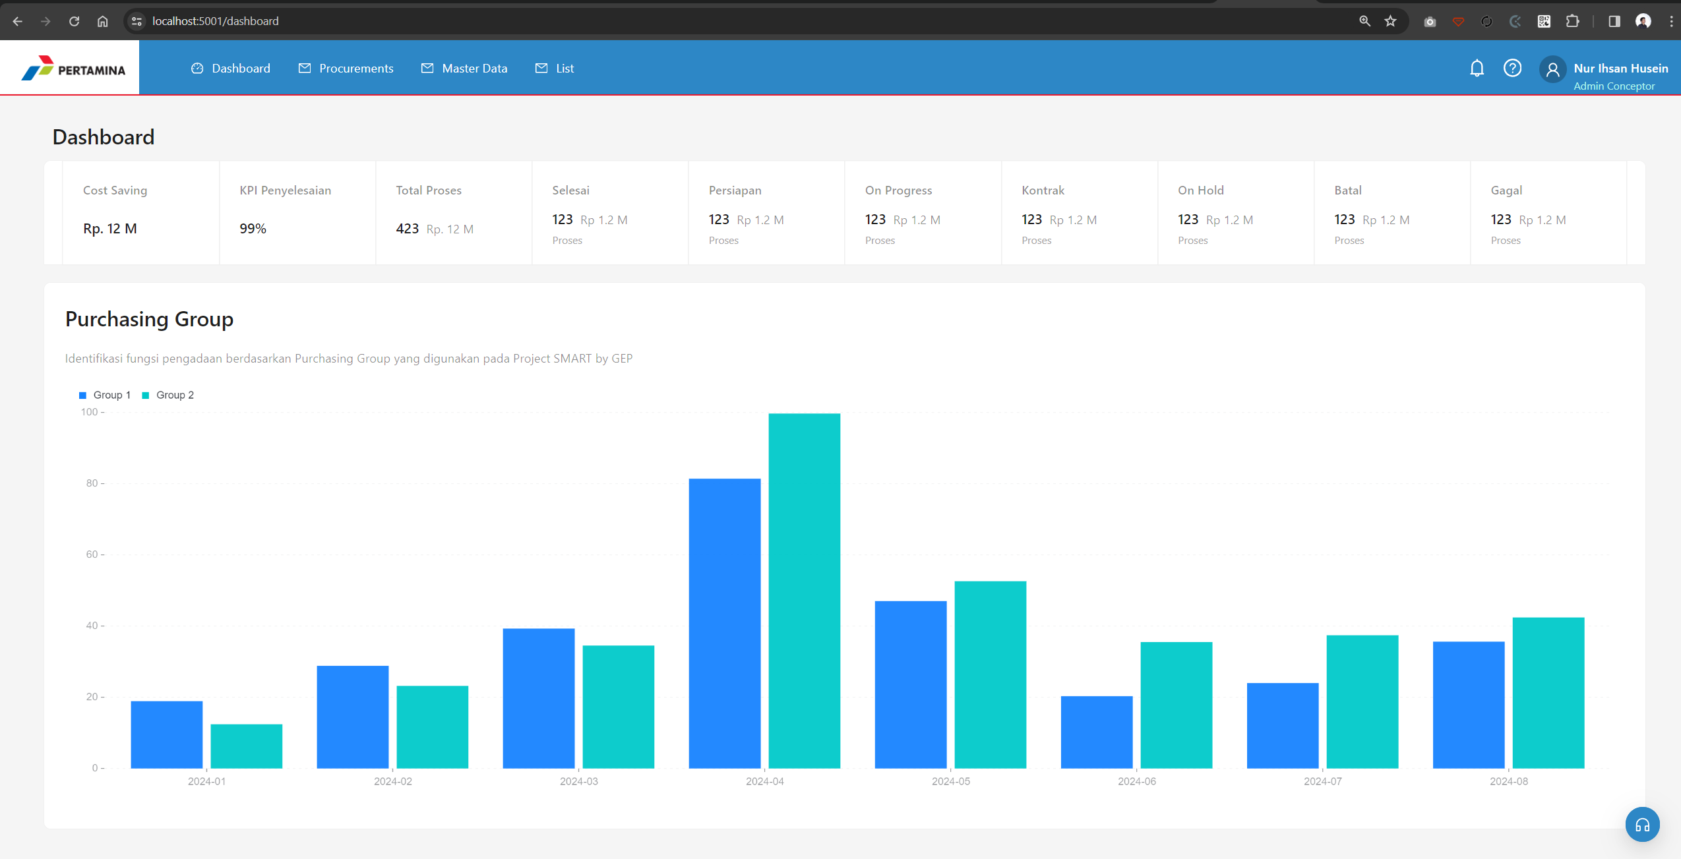Go back with the browser back arrow
This screenshot has height=859, width=1681.
(x=18, y=21)
